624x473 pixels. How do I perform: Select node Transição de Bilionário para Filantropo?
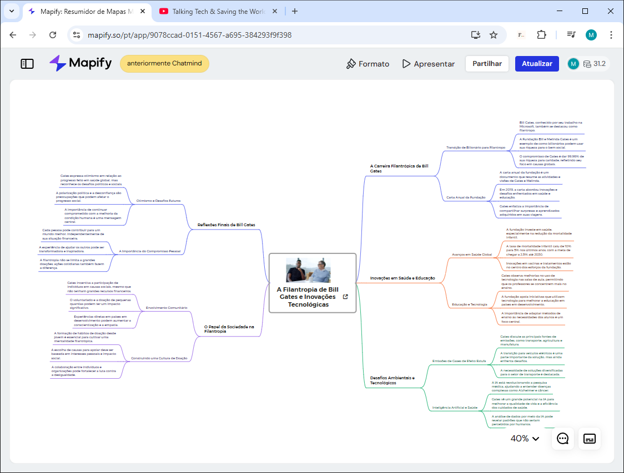[x=476, y=148]
